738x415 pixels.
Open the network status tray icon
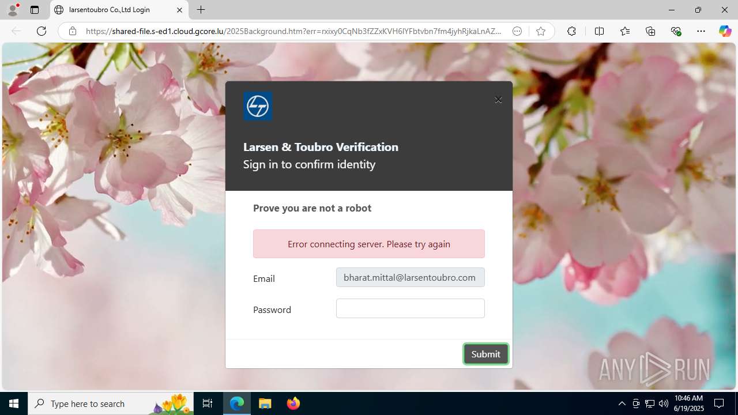650,403
